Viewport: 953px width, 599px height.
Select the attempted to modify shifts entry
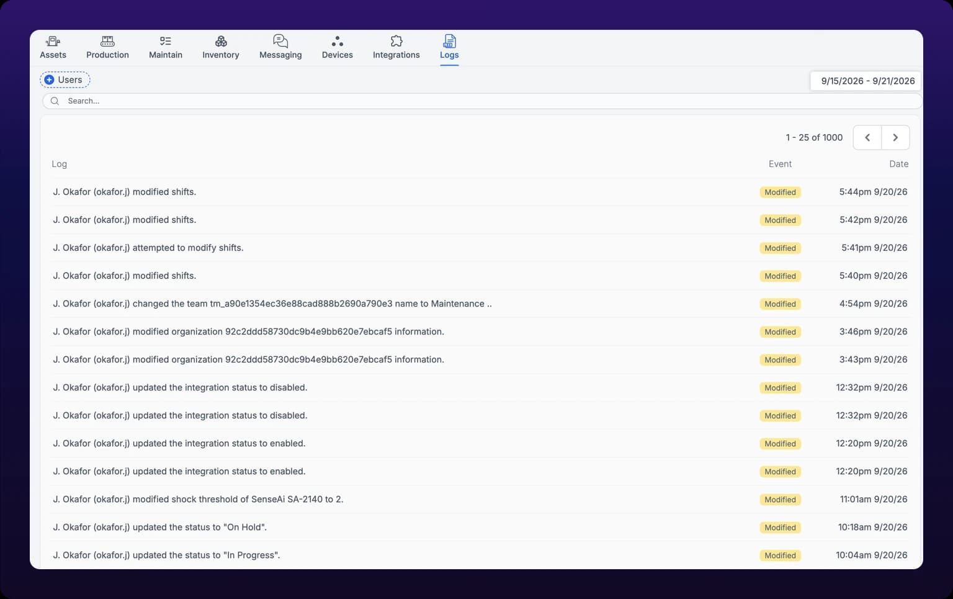[480, 248]
